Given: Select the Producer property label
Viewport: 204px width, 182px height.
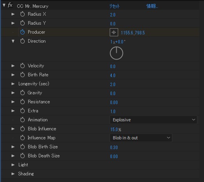Looking at the screenshot, I should [x=36, y=32].
